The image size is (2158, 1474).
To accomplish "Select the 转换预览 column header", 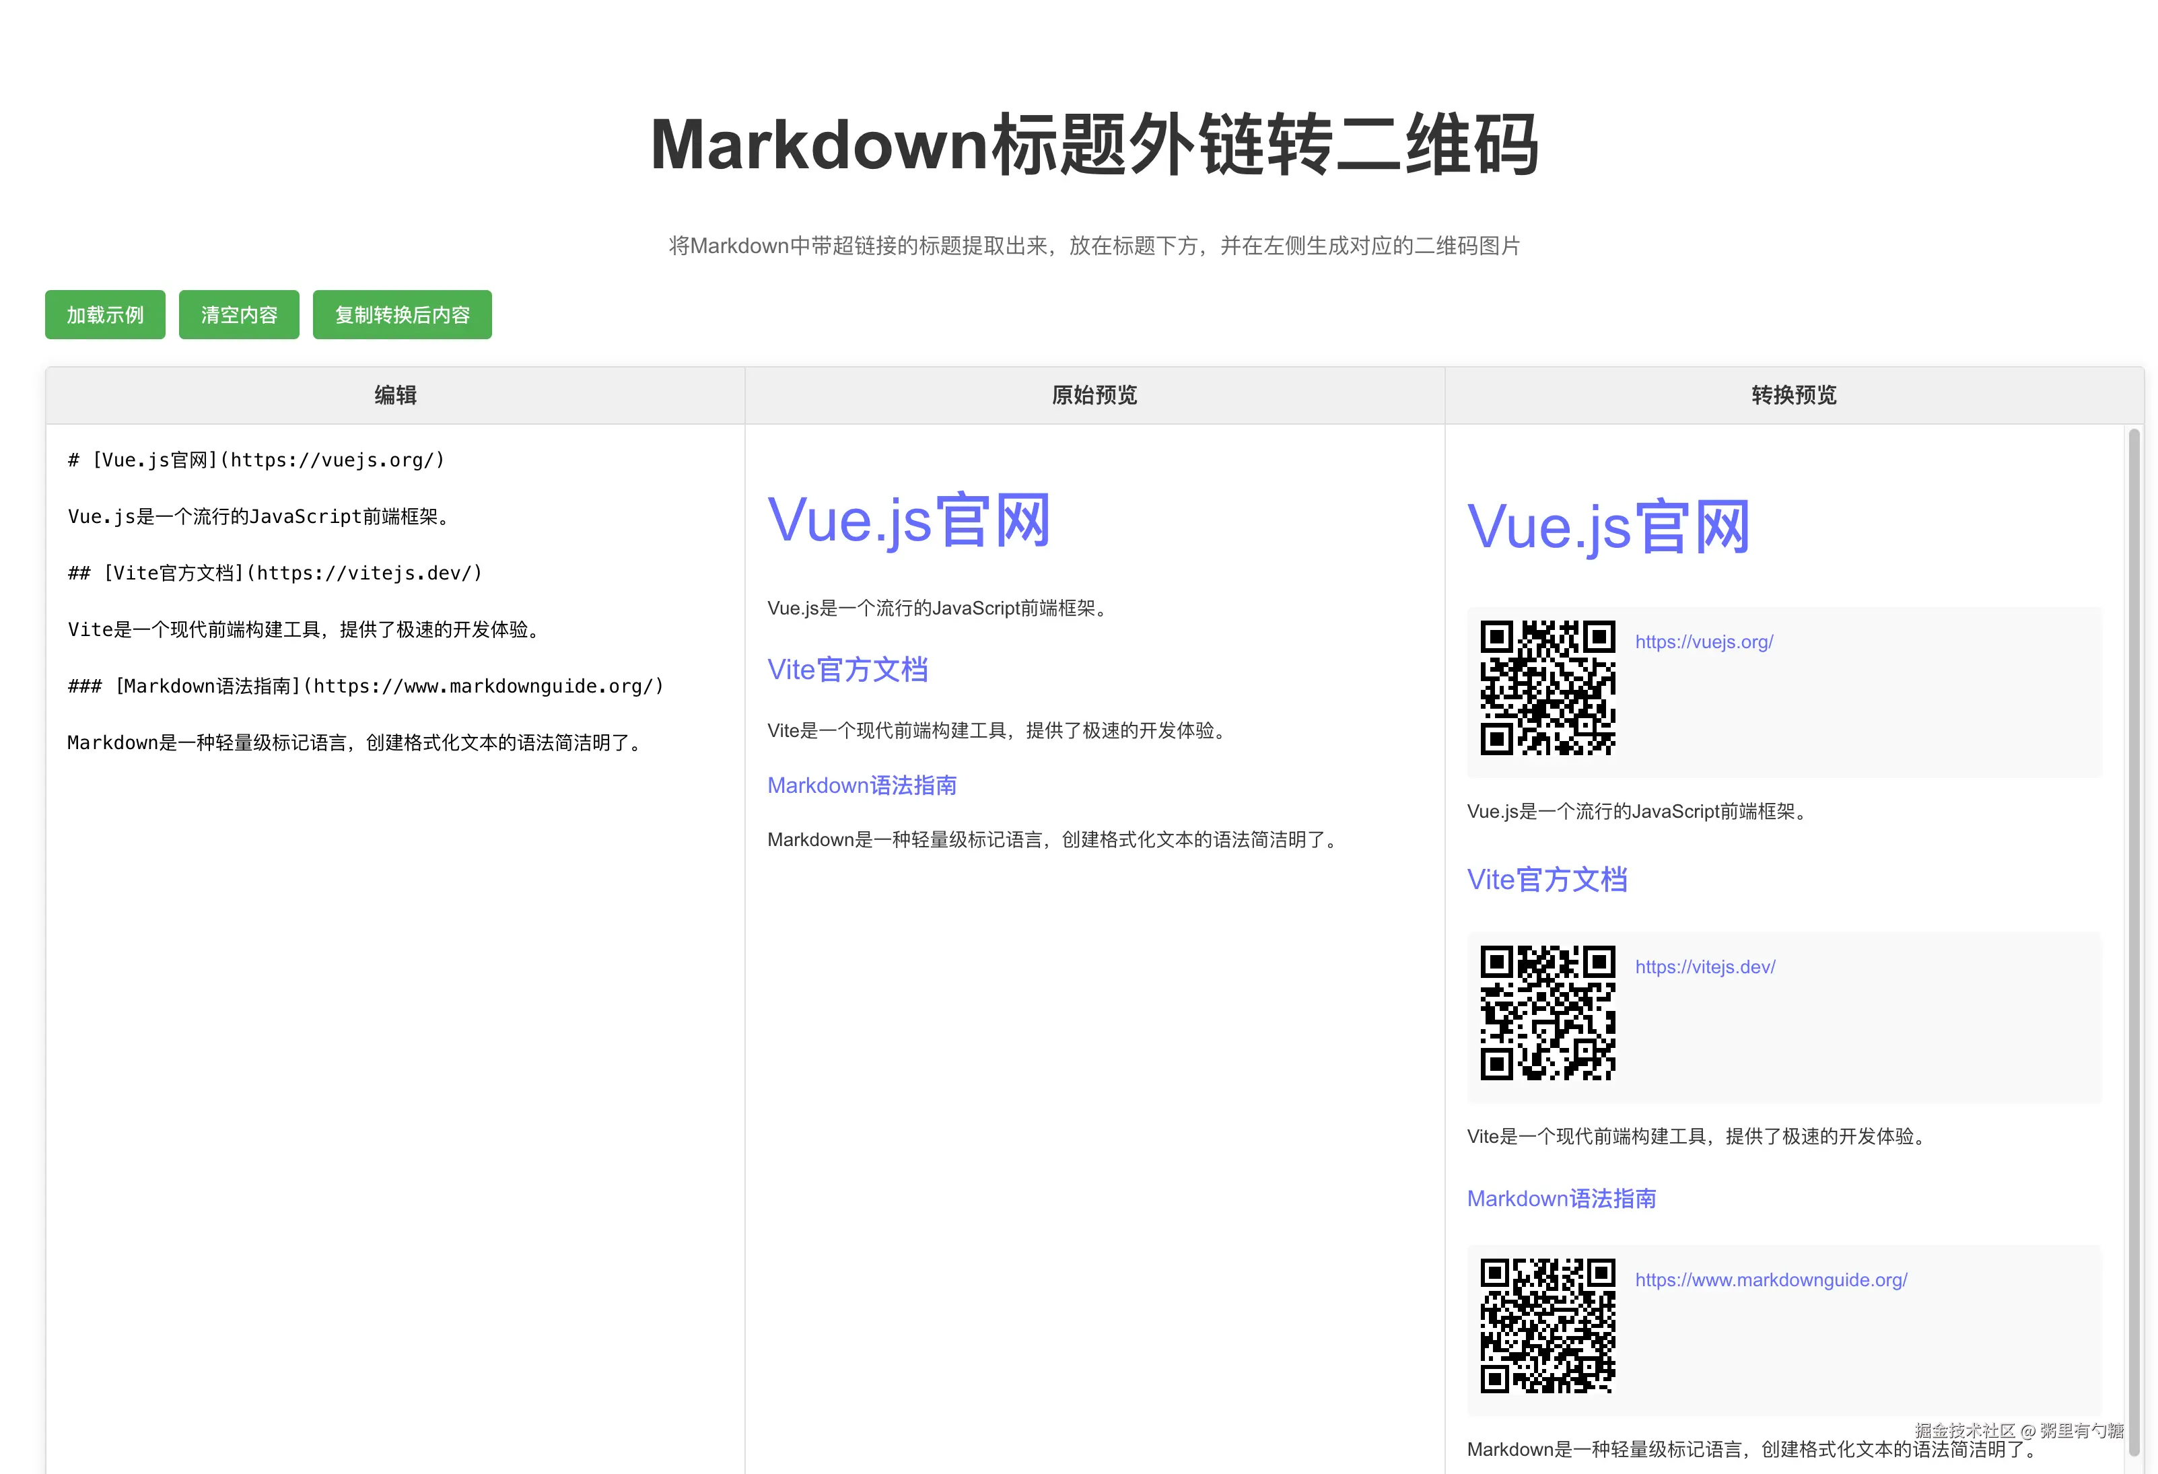I will (1793, 395).
